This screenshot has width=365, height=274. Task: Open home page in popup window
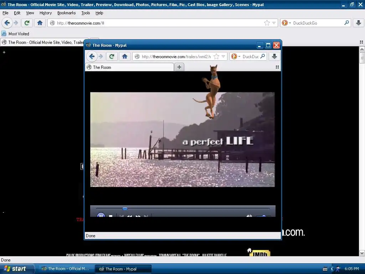click(x=124, y=56)
